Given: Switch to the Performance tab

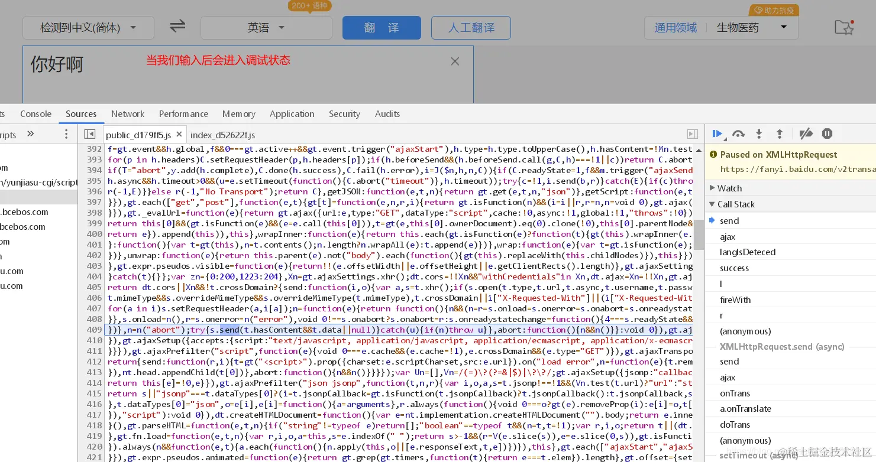Looking at the screenshot, I should (x=183, y=113).
